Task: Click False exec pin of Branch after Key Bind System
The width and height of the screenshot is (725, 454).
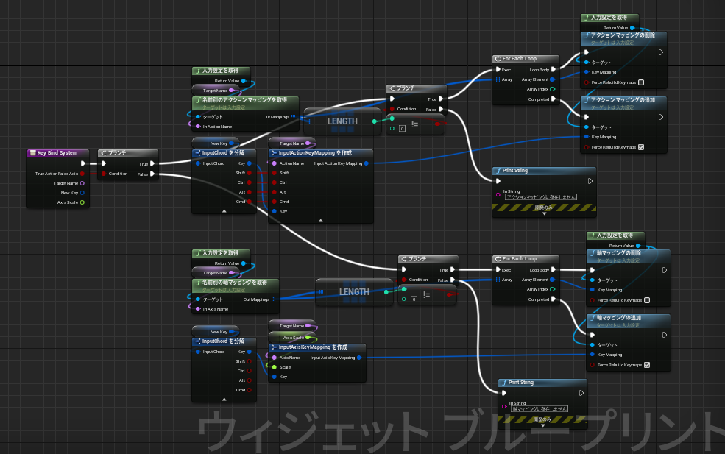Action: (152, 174)
